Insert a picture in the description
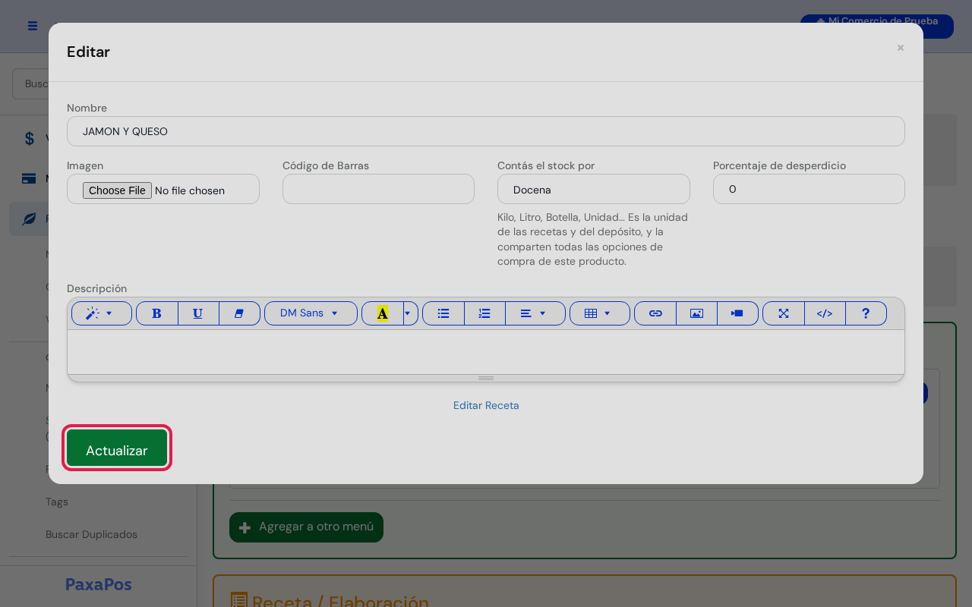The image size is (972, 607). (696, 313)
